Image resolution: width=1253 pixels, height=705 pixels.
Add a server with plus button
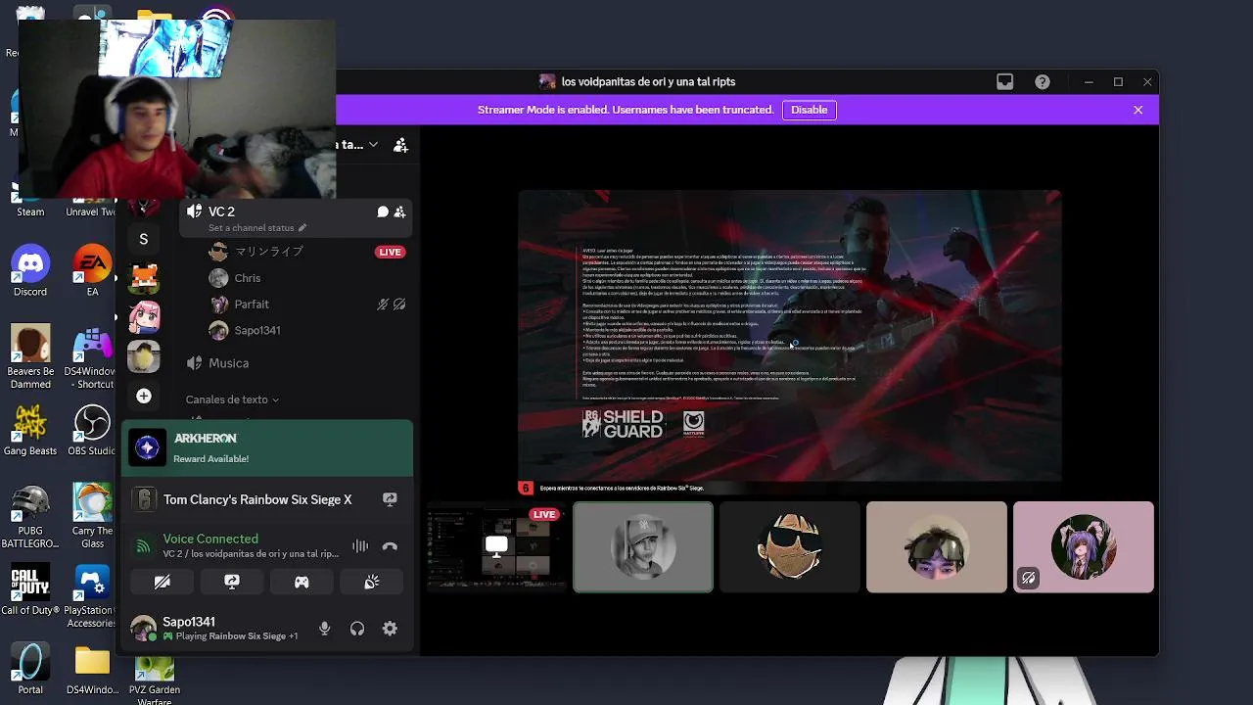pos(144,396)
